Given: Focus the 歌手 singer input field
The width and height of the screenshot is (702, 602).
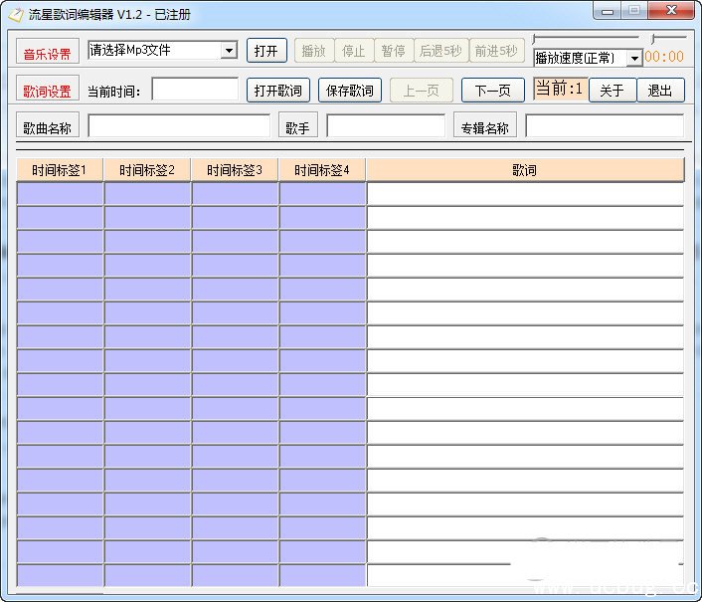Looking at the screenshot, I should click(x=386, y=127).
